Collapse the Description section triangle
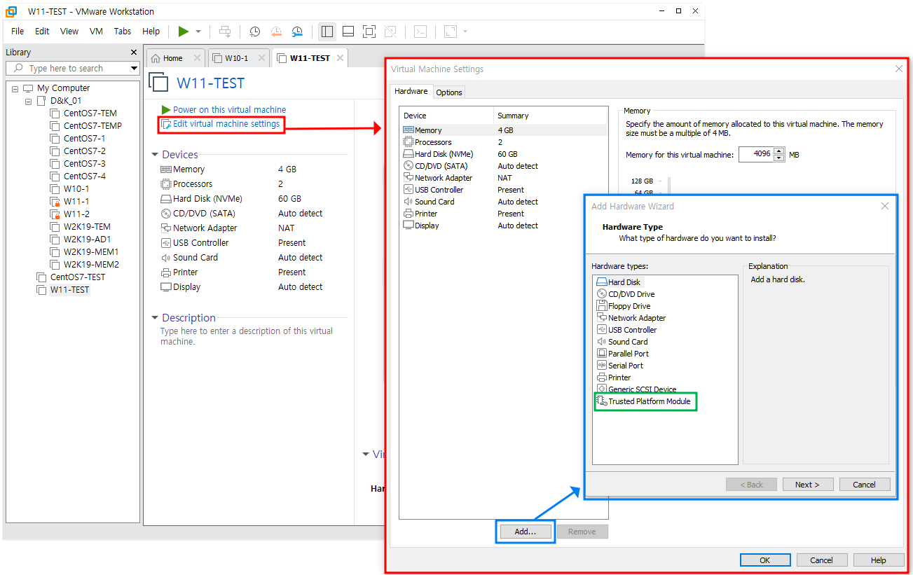 [x=155, y=318]
